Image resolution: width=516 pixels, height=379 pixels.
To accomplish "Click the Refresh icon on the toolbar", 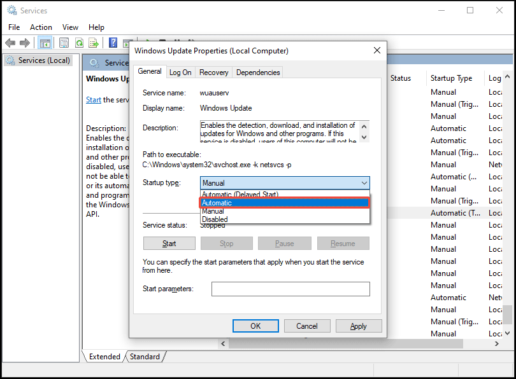I will click(x=79, y=43).
